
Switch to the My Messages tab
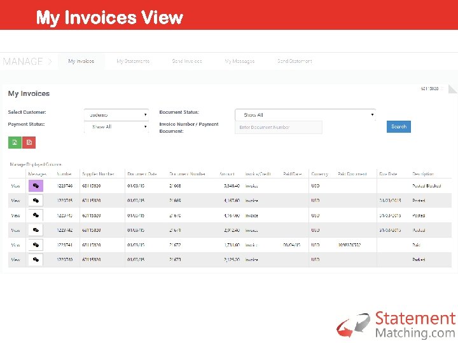[240, 61]
